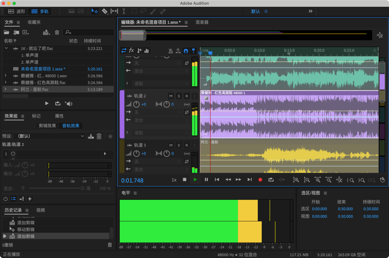Save effects rack preset icon
The height and width of the screenshot is (258, 389).
click(x=91, y=136)
